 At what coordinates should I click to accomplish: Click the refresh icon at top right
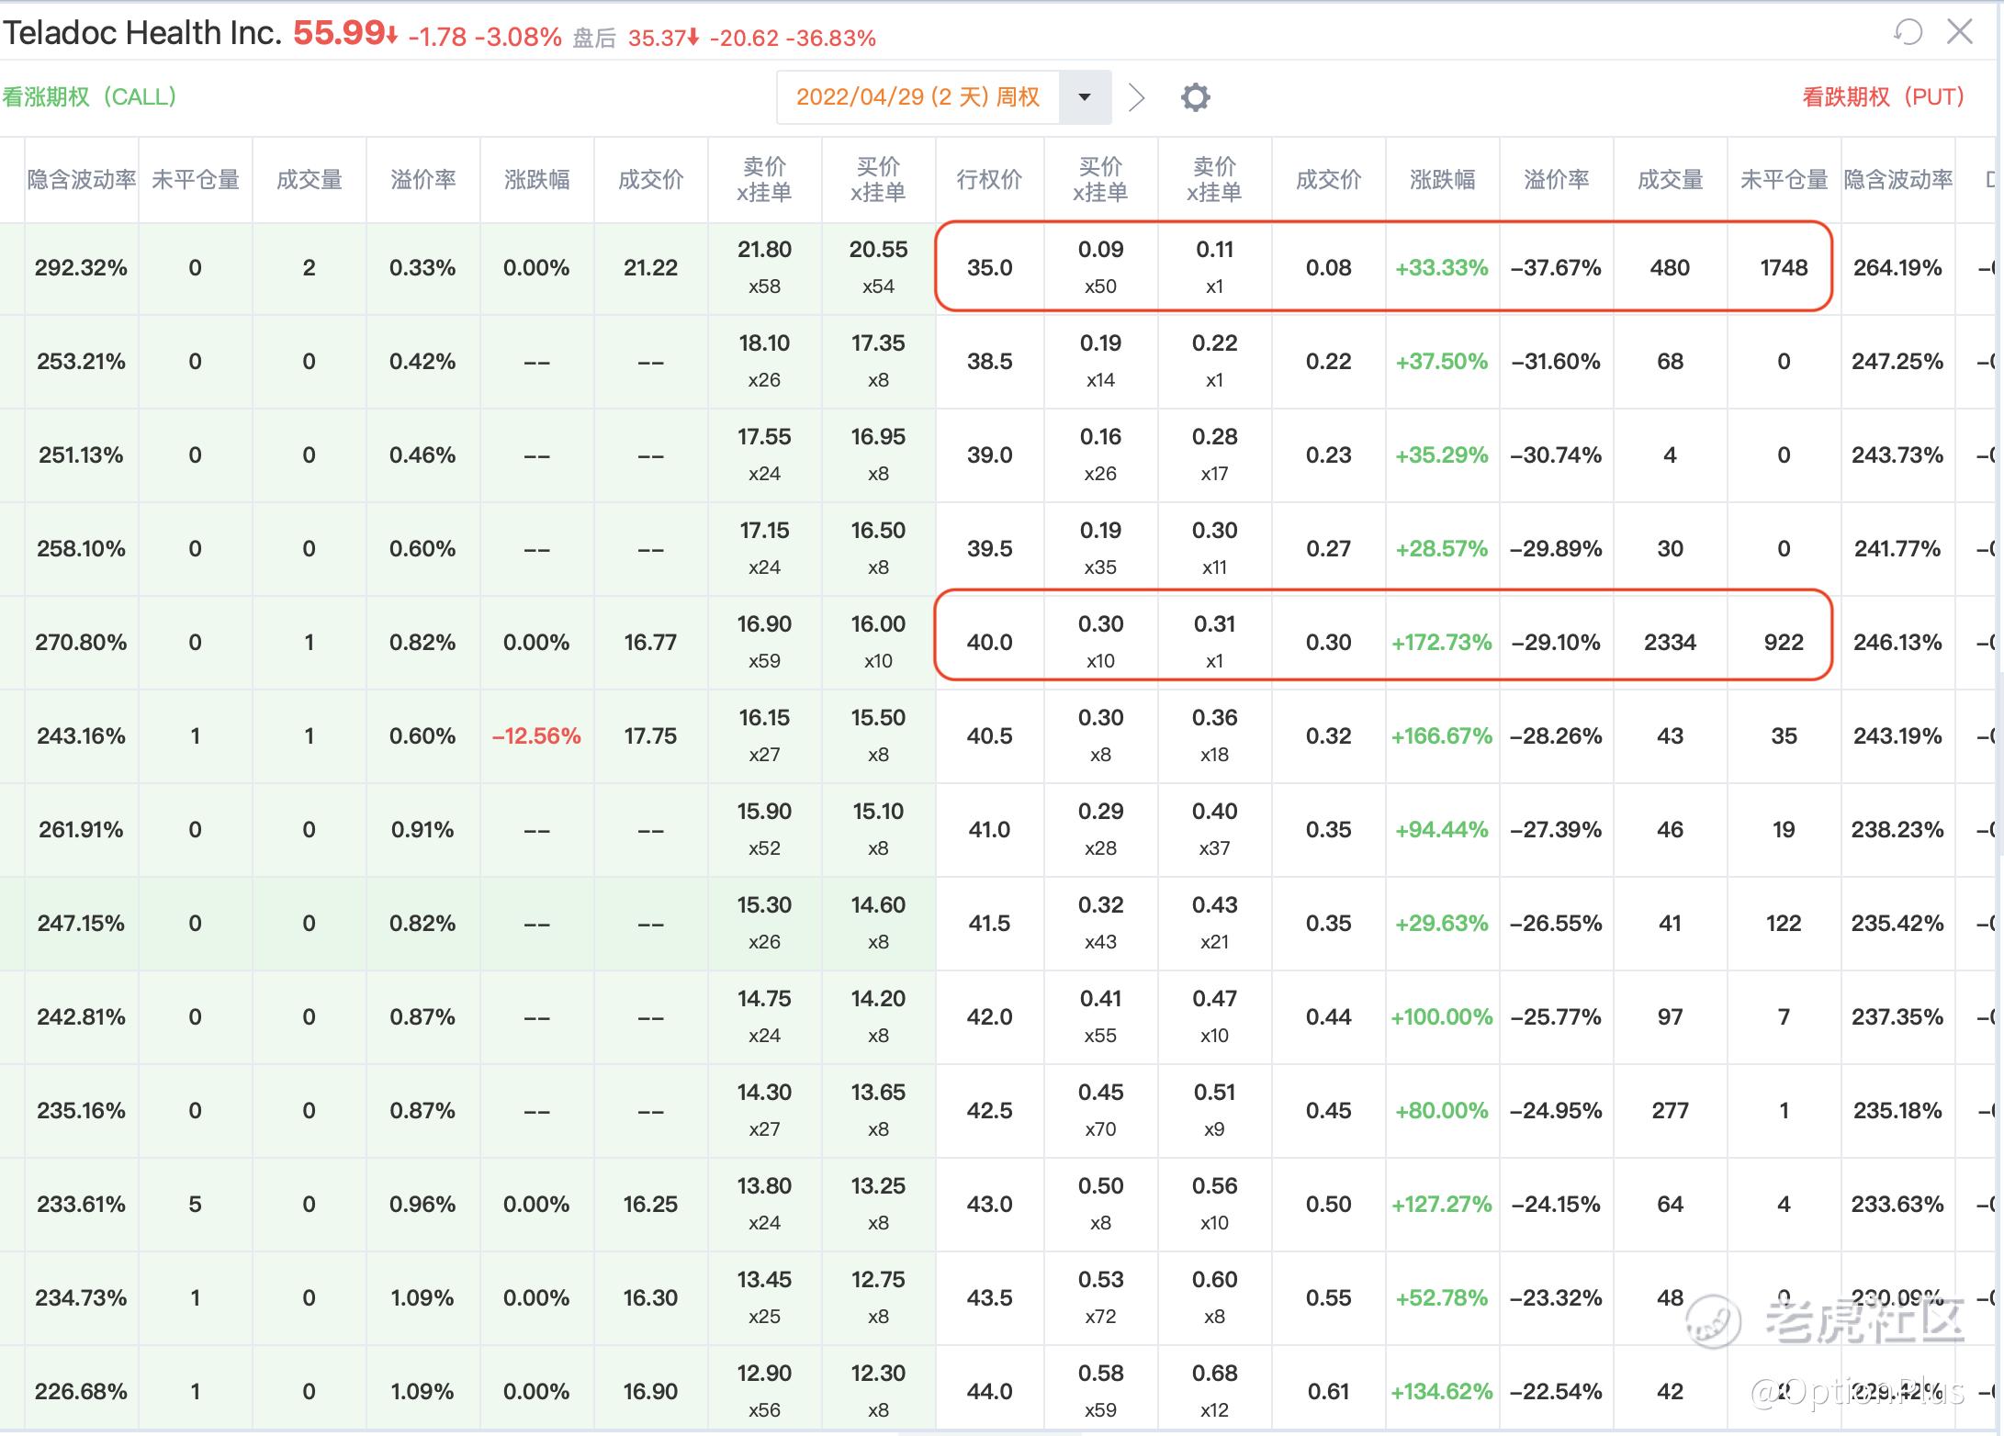coord(1908,33)
